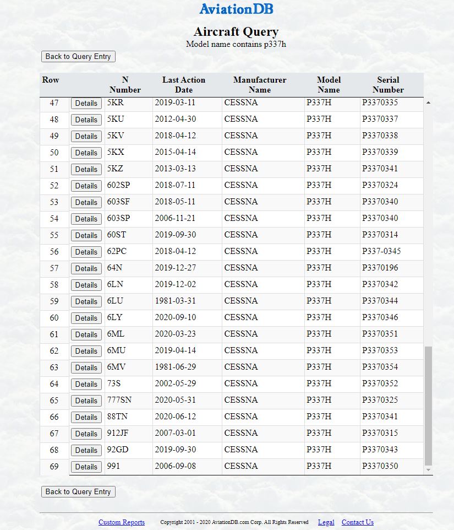Open Details for aircraft 62PC
This screenshot has height=530, width=454.
pyautogui.click(x=86, y=252)
